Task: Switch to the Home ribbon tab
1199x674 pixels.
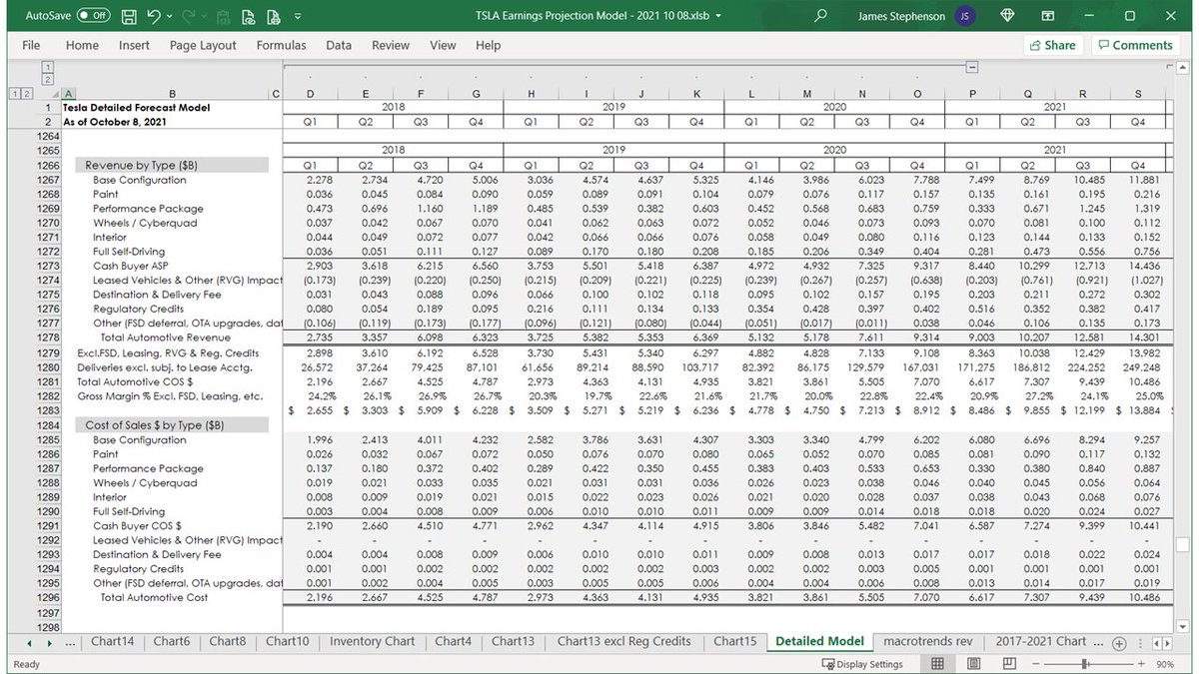Action: [x=82, y=45]
